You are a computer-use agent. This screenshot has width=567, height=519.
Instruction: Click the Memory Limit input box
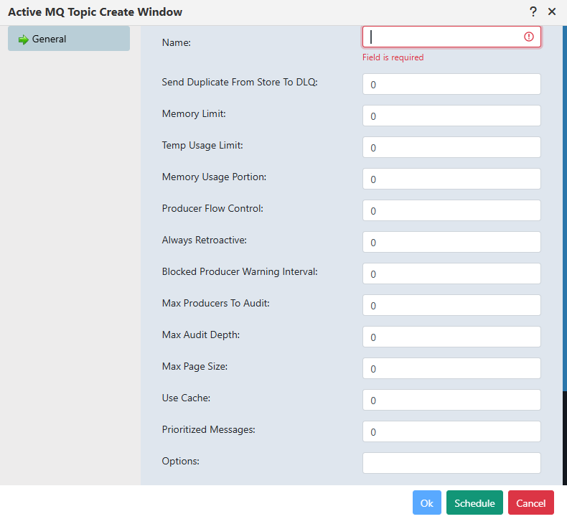pos(451,116)
